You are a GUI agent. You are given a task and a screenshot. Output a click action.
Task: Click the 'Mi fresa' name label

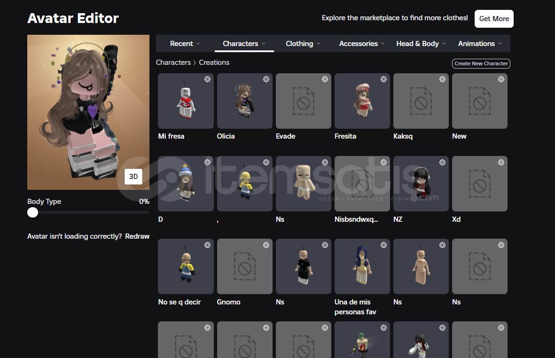[172, 136]
